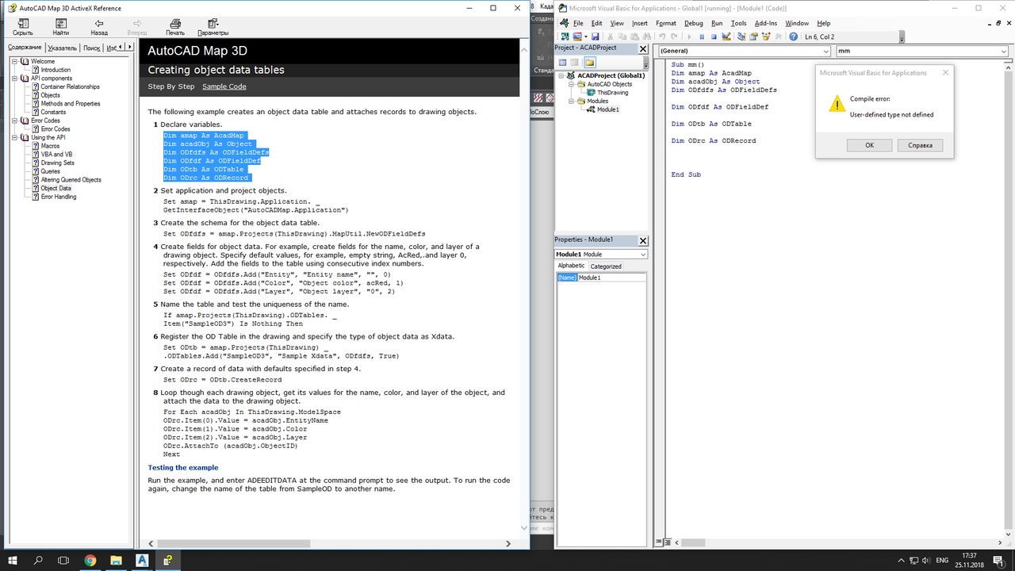
Task: Open the Error Handling help topic
Action: (x=59, y=197)
